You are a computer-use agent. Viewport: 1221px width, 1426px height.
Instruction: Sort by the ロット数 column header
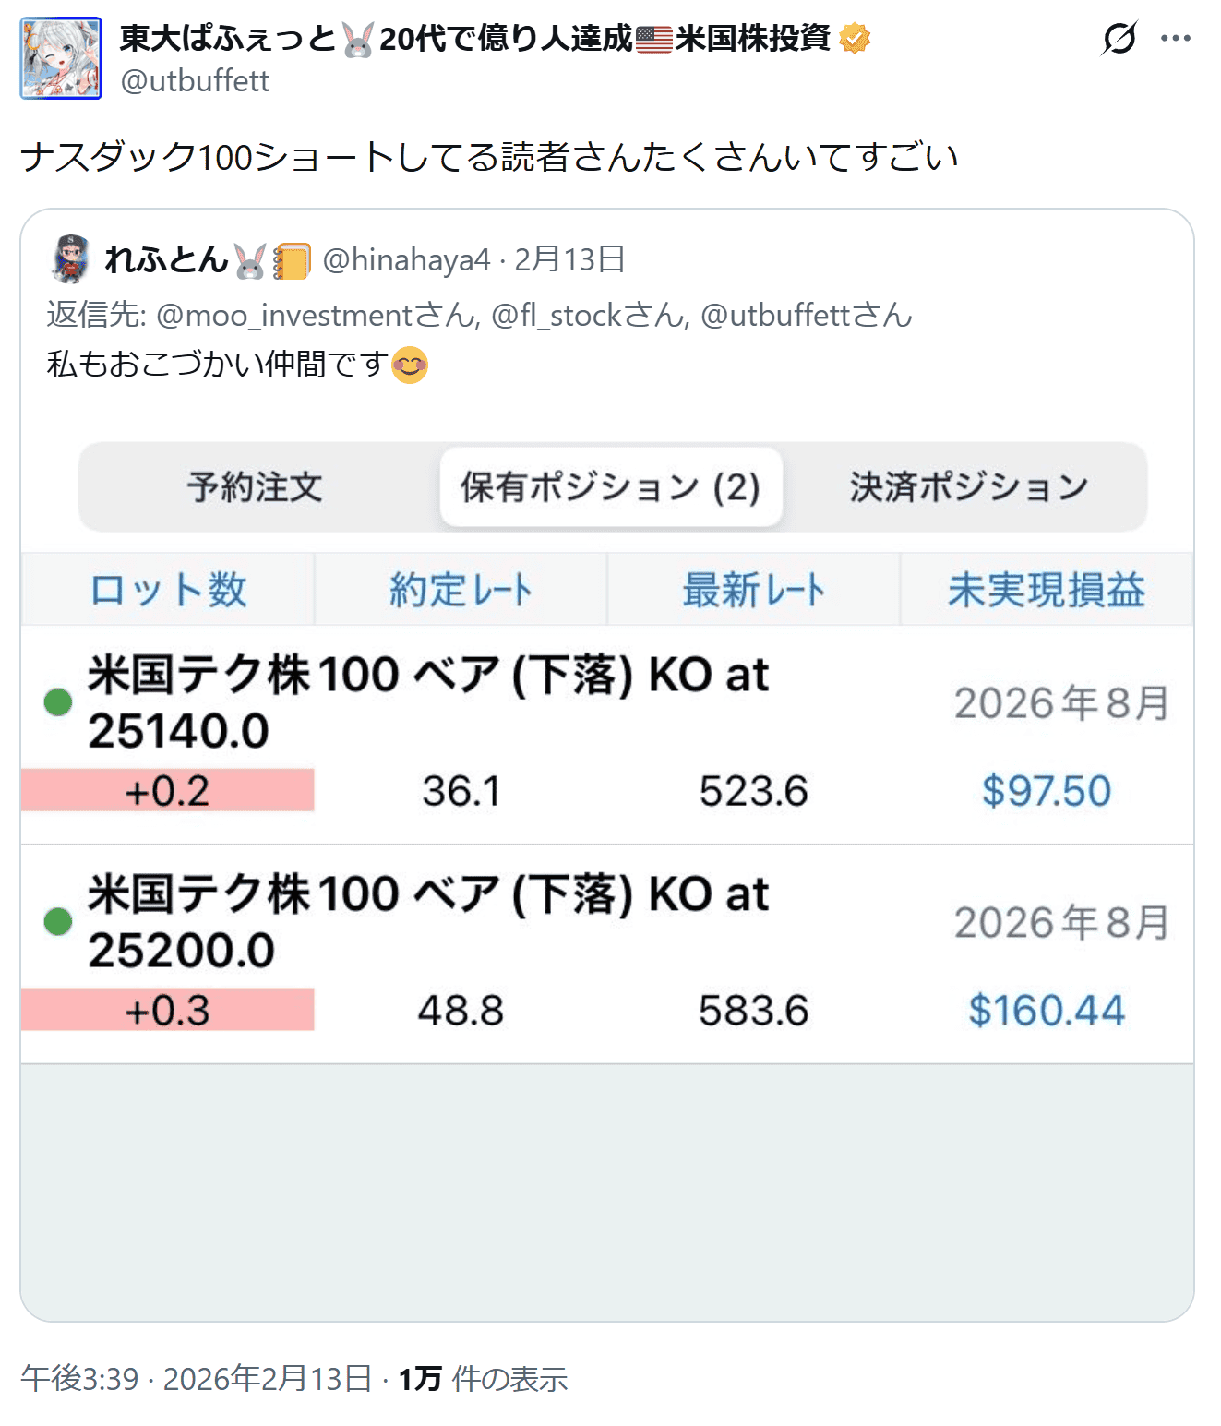pos(168,590)
